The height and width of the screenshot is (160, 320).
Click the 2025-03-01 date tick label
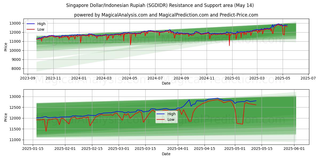pos(118,149)
